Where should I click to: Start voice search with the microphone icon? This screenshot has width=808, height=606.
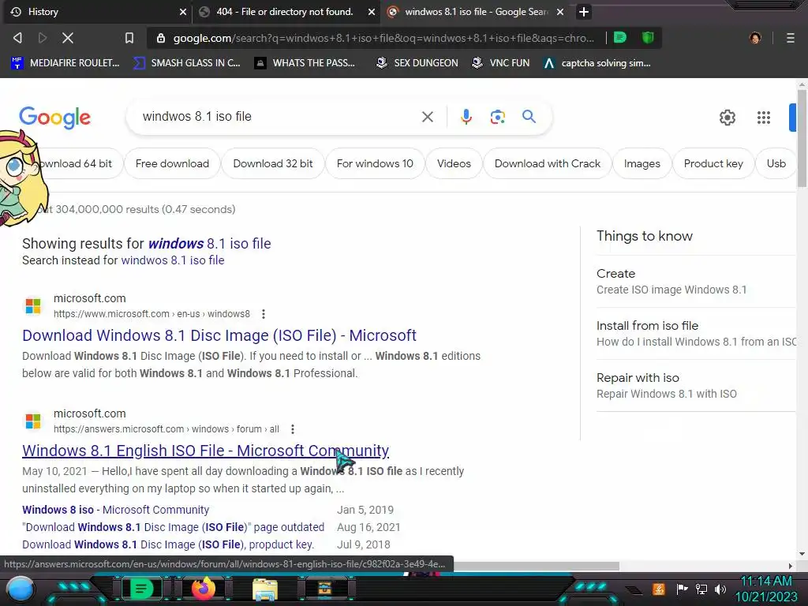466,117
